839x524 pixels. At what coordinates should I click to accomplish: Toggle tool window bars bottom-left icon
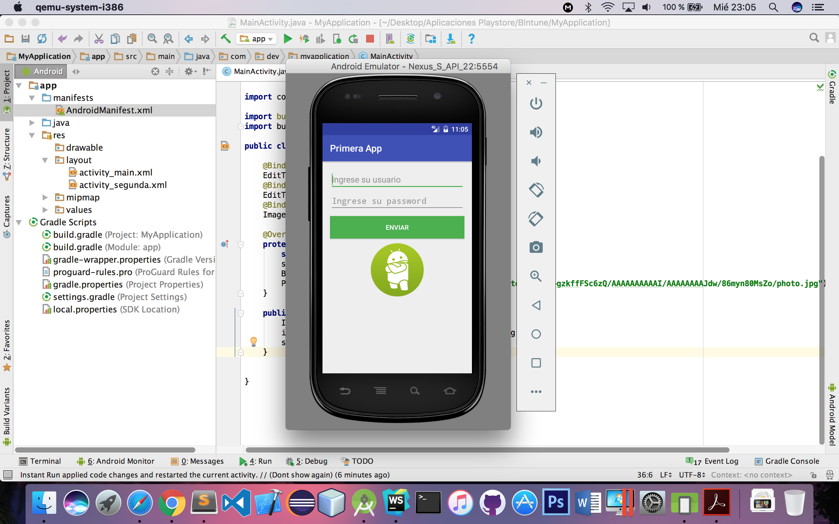pyautogui.click(x=8, y=475)
